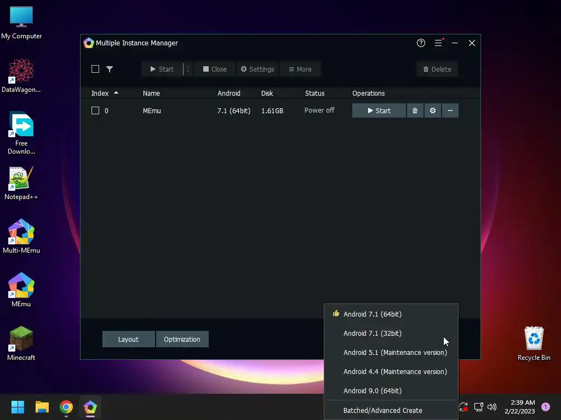This screenshot has width=561, height=420.
Task: Minimize the Multiple Instance Manager window
Action: click(455, 43)
